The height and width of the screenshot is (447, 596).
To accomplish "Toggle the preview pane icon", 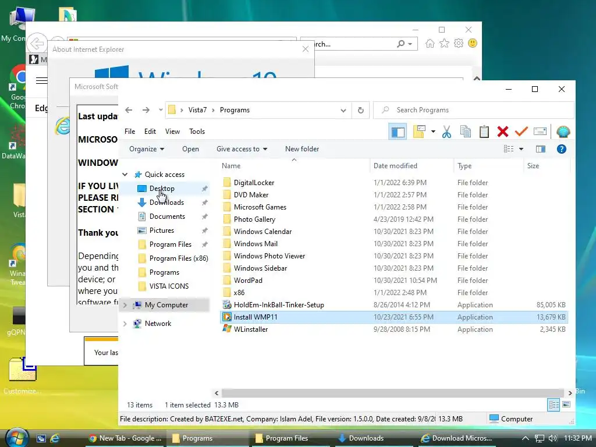I will click(x=541, y=149).
